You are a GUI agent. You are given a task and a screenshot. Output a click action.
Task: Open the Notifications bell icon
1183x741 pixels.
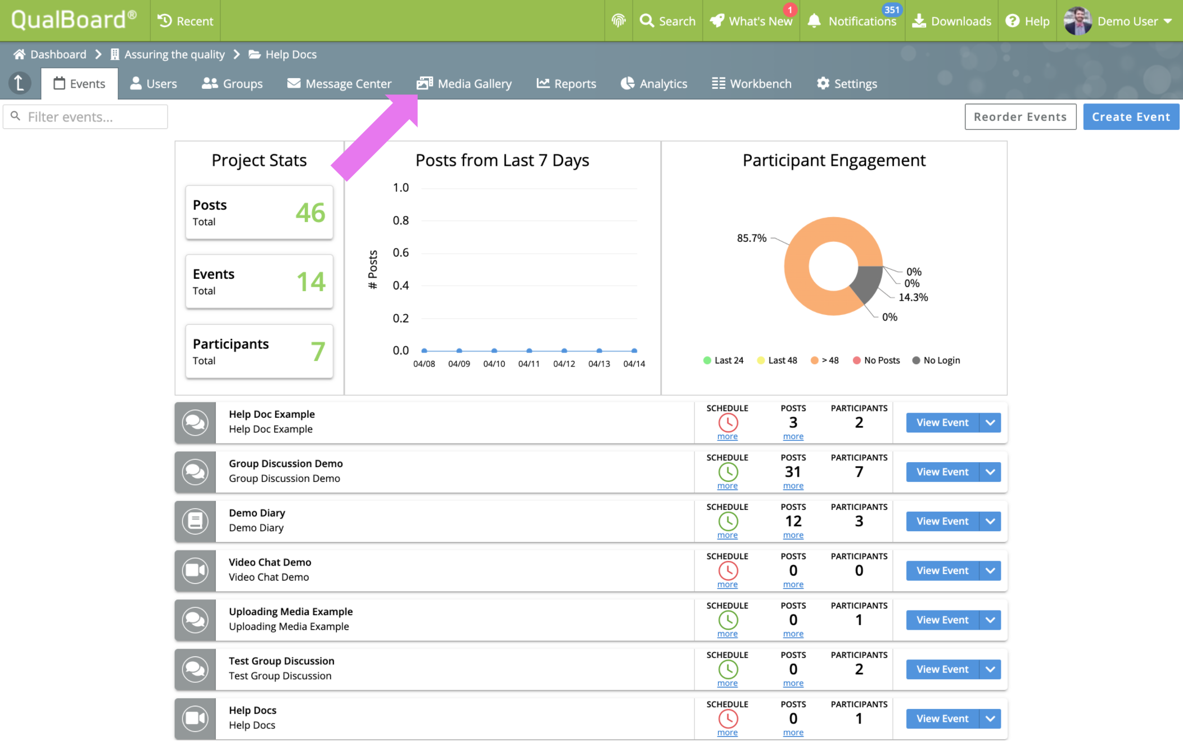coord(814,21)
